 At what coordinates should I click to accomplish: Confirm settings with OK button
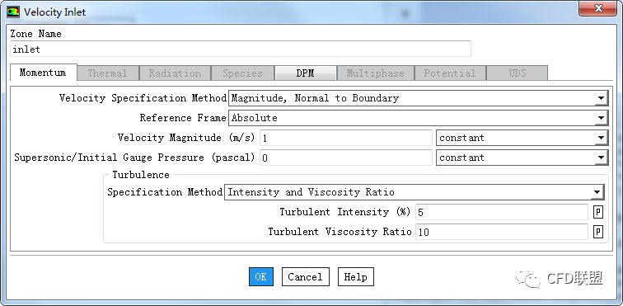[x=261, y=276]
